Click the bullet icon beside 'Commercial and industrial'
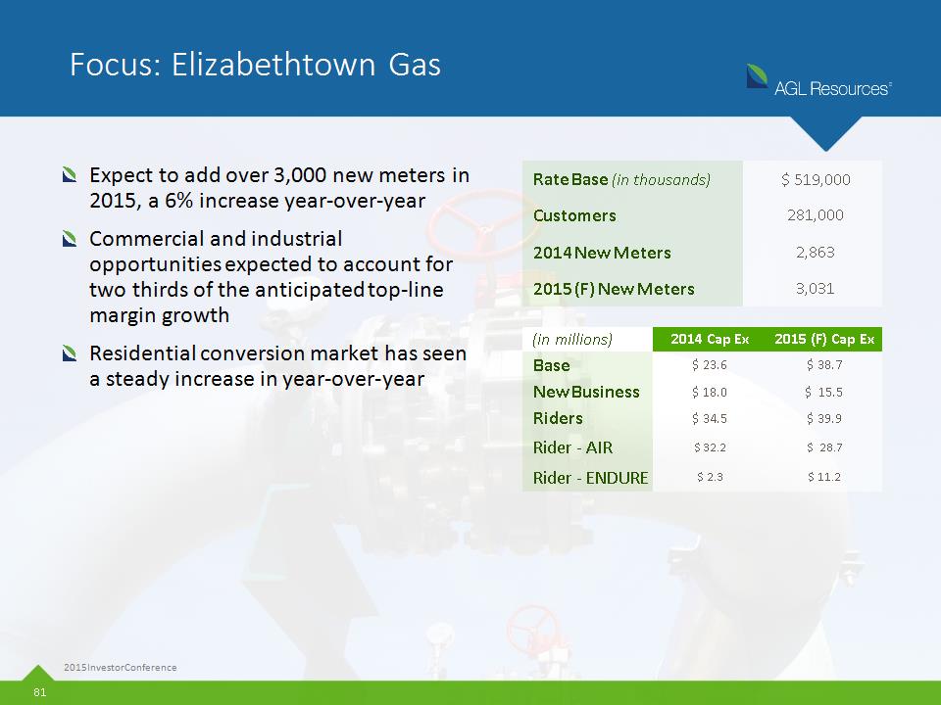 [70, 240]
